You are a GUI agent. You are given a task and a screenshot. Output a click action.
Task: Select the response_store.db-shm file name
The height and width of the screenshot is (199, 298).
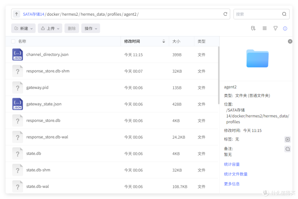pyautogui.click(x=48, y=71)
